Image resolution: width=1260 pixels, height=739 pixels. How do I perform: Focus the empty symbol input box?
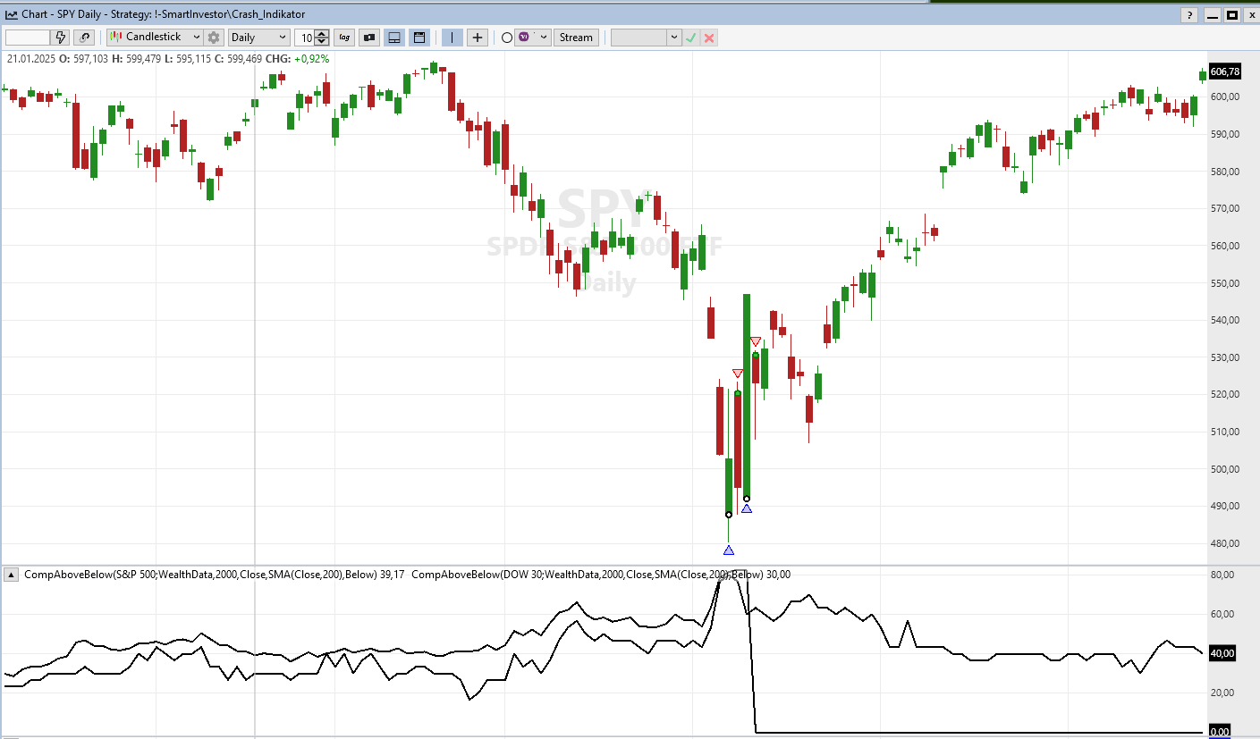(x=28, y=38)
